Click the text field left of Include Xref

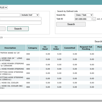tap(10, 15)
